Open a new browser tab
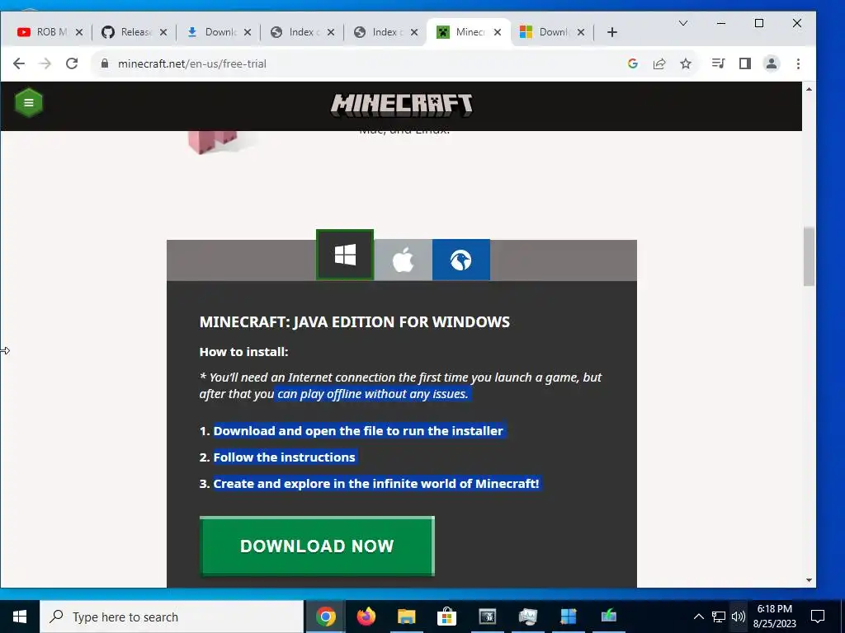 click(x=611, y=32)
